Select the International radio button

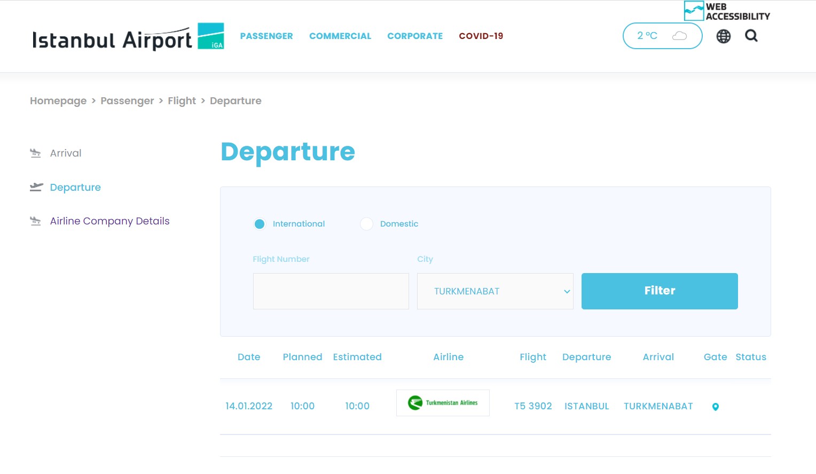[x=260, y=224]
